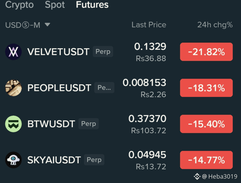Image resolution: width=241 pixels, height=183 pixels.
Task: Switch to the Crypto tab
Action: [x=19, y=5]
